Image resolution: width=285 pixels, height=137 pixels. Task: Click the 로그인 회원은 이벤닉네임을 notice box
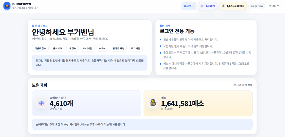tap(90, 62)
